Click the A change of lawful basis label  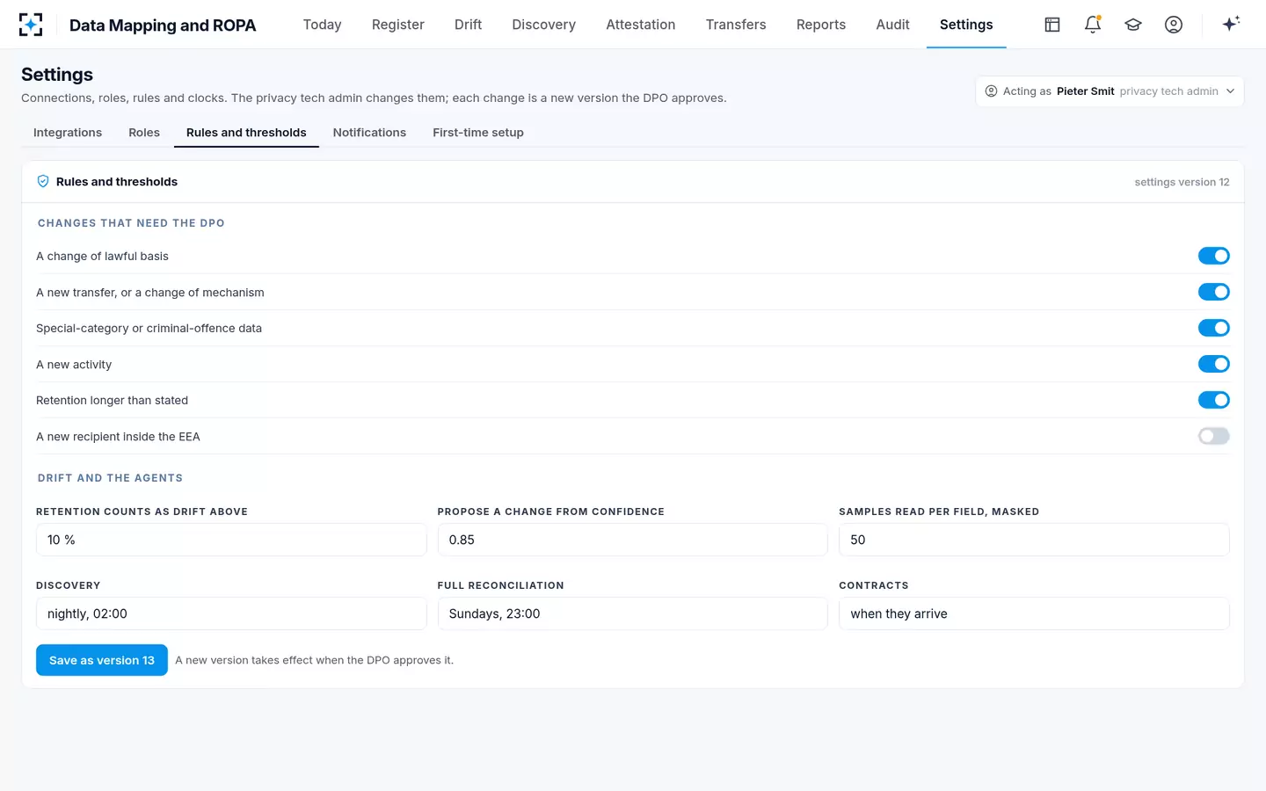click(102, 256)
